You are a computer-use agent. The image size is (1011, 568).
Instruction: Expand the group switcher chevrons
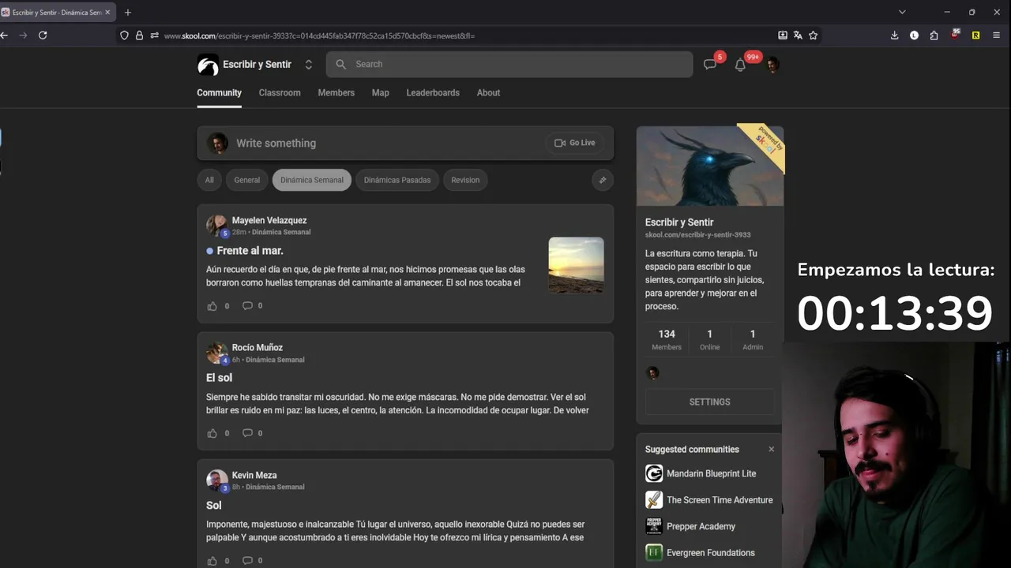pyautogui.click(x=309, y=65)
